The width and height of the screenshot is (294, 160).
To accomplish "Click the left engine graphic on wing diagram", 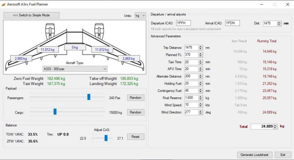I will click(50, 31).
